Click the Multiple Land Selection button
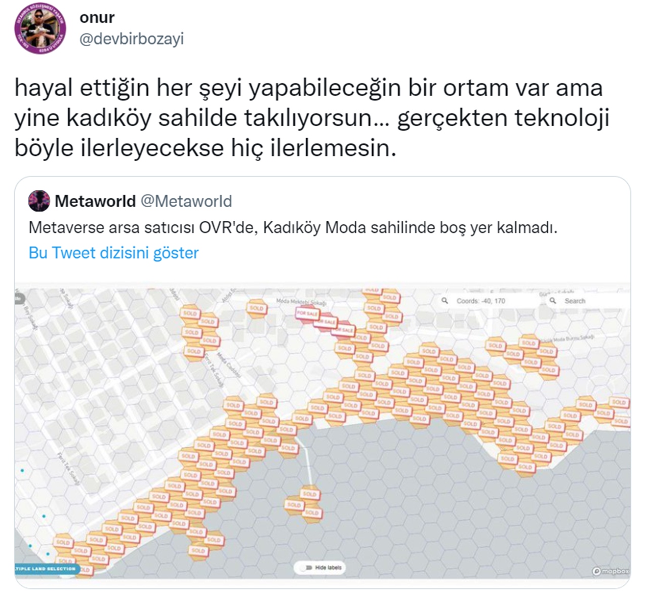Image resolution: width=648 pixels, height=598 pixels. [46, 569]
